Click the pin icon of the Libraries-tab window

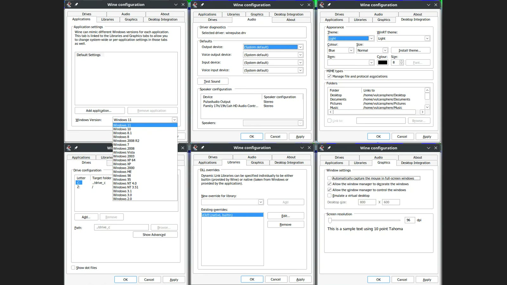coord(202,148)
